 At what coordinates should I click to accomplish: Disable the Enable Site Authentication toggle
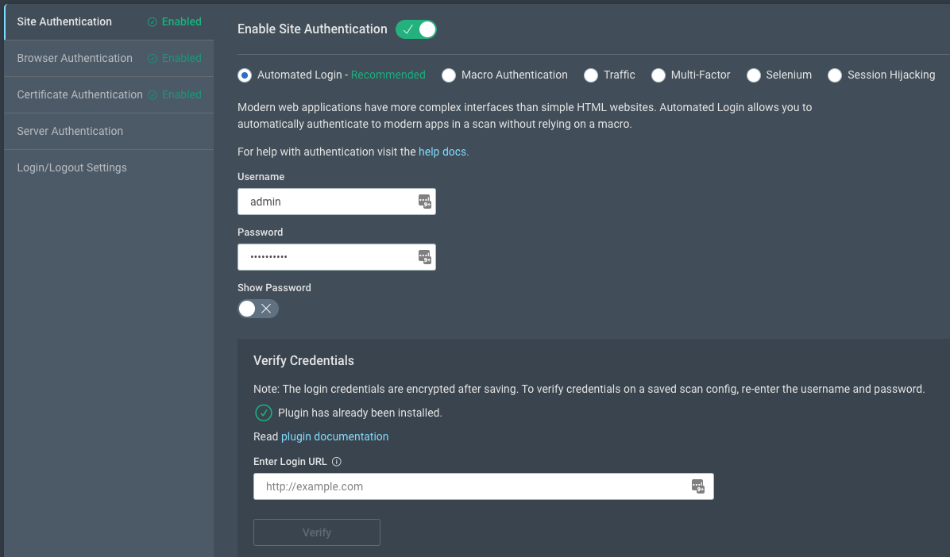[x=416, y=29]
